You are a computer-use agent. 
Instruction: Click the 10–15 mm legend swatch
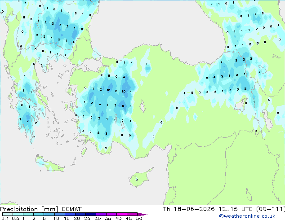click(59, 214)
